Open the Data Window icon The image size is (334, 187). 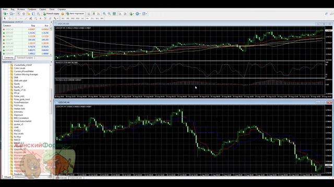click(23, 14)
